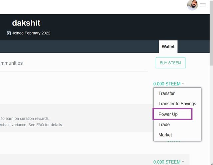Choose Trade from the STEEM menu

coord(164,124)
